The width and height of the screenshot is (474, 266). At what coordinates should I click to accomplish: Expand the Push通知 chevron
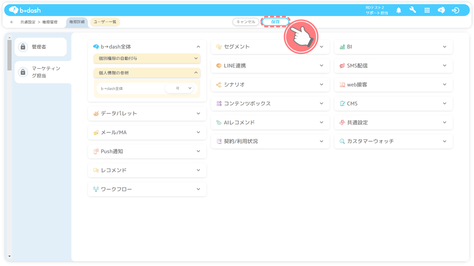[198, 151]
